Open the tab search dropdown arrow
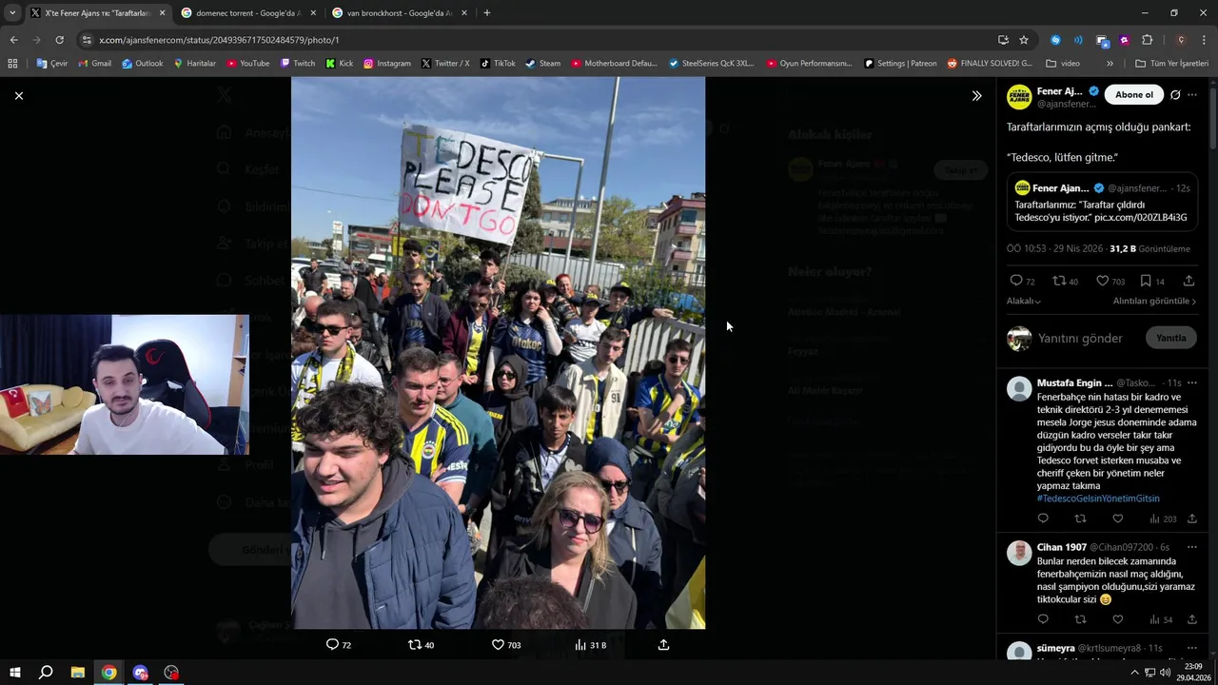The image size is (1218, 685). click(11, 13)
